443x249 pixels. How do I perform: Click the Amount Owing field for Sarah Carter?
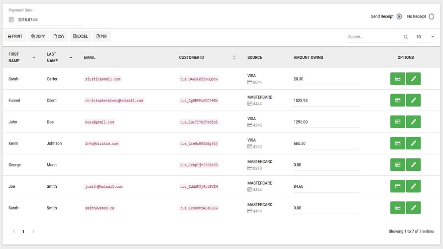326,79
